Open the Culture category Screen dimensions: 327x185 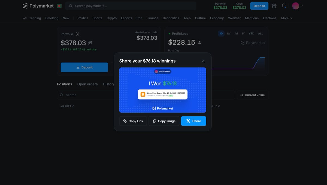click(200, 18)
